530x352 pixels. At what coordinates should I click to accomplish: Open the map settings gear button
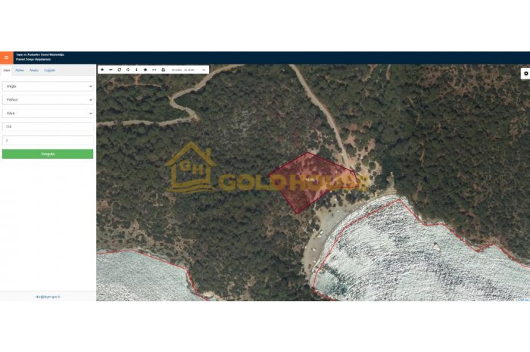[525, 73]
